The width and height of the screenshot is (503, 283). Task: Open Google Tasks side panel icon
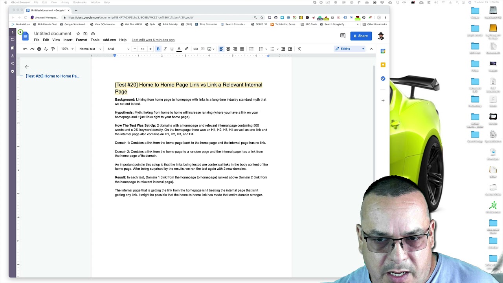click(383, 79)
